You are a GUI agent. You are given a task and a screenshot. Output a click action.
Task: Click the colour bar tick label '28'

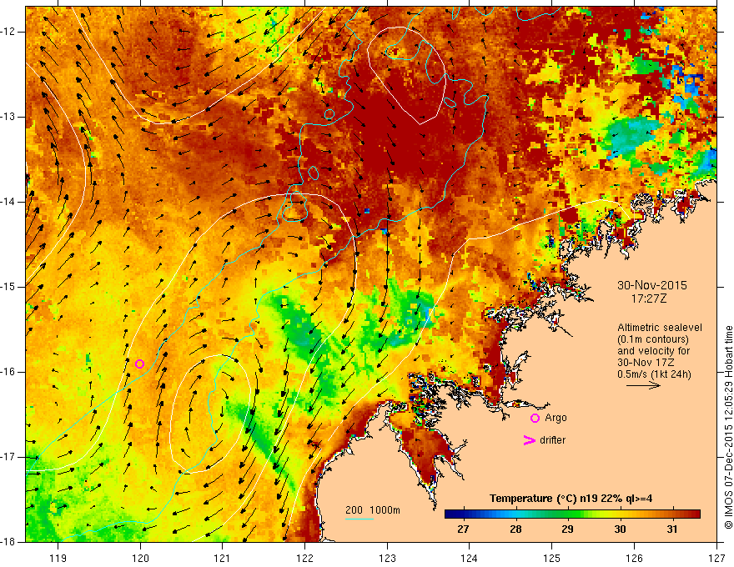pyautogui.click(x=515, y=529)
